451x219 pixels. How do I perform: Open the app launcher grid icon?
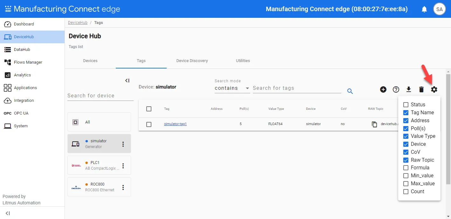[x=8, y=9]
